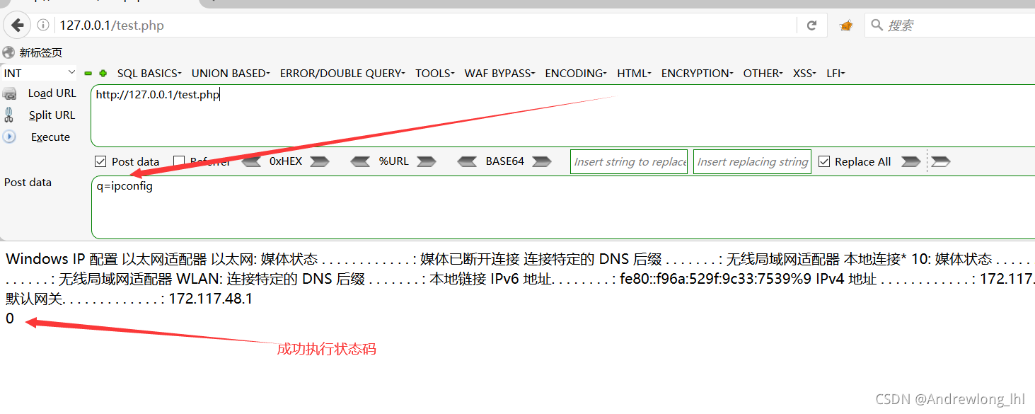
Task: Open the LFI menu
Action: 835,73
